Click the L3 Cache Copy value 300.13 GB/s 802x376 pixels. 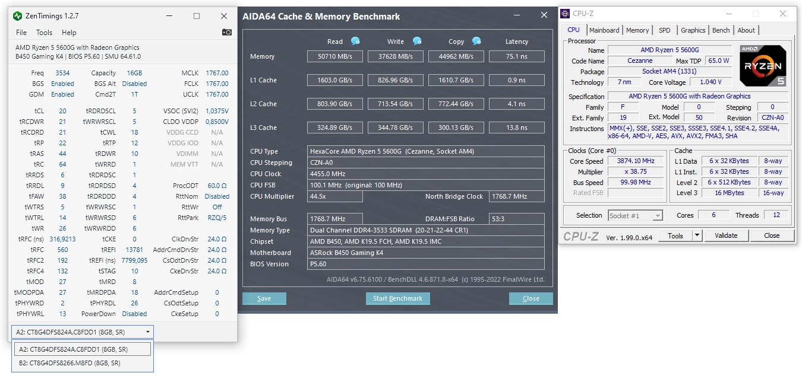456,128
